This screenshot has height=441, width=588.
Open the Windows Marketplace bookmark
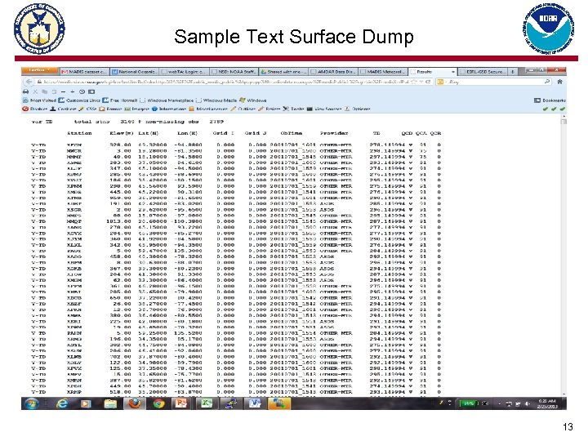tap(167, 100)
